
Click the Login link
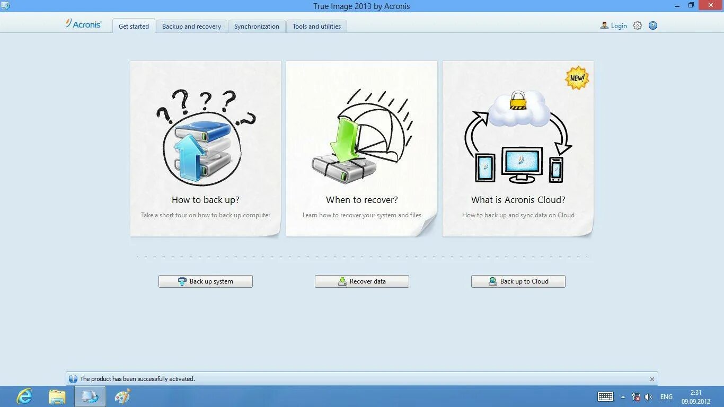click(x=619, y=25)
